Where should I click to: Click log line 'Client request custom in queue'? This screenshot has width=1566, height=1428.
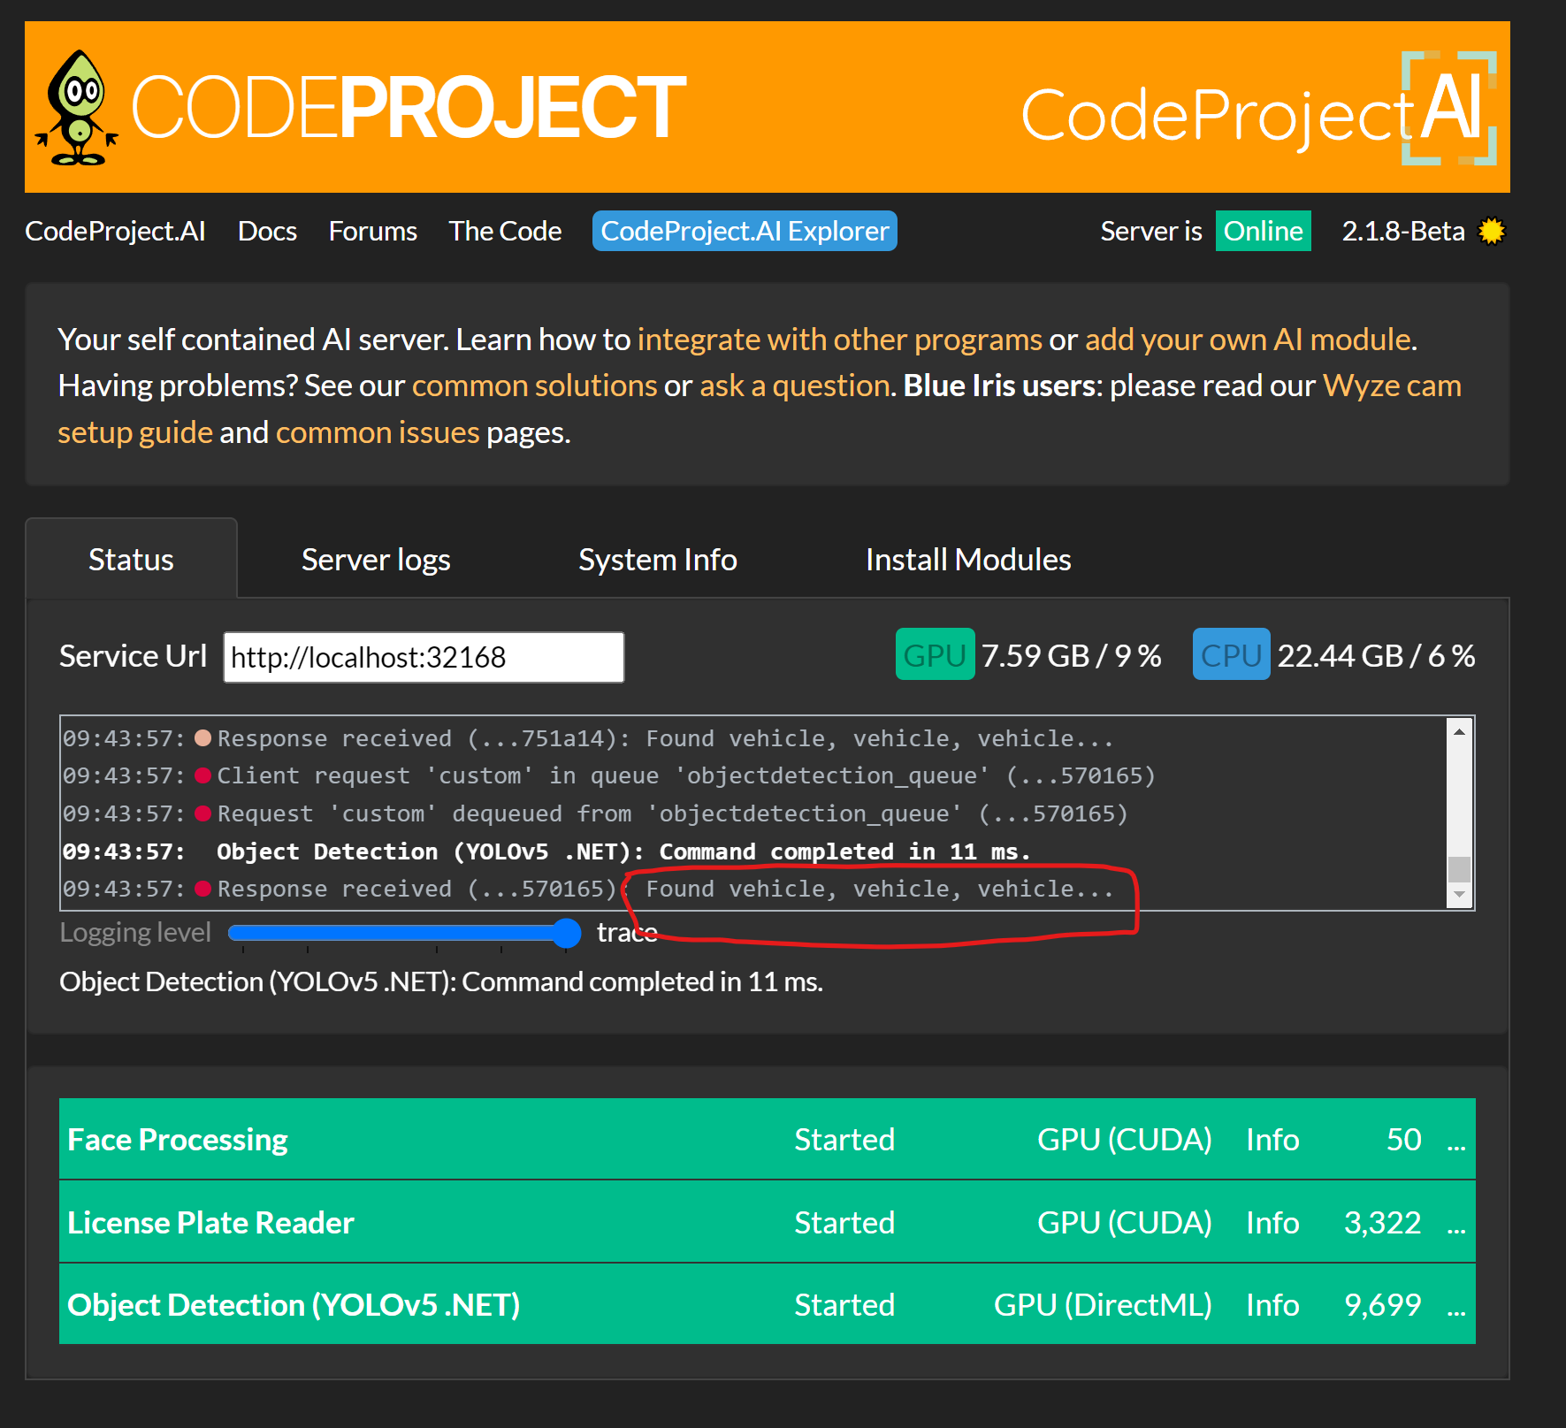609,775
